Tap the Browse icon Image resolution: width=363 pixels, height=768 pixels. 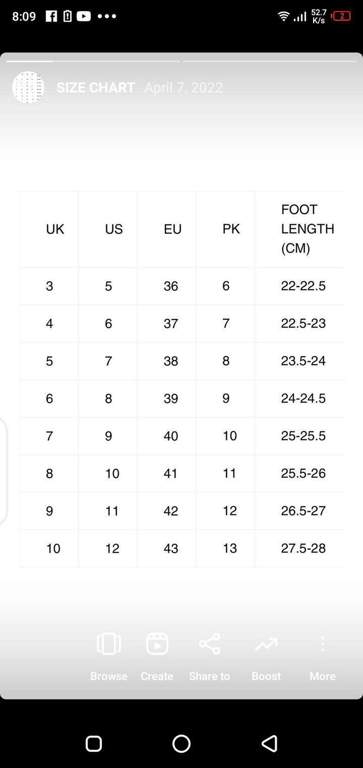tap(108, 644)
